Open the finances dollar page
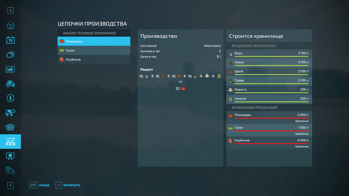This screenshot has height=196, width=349. tap(10, 98)
